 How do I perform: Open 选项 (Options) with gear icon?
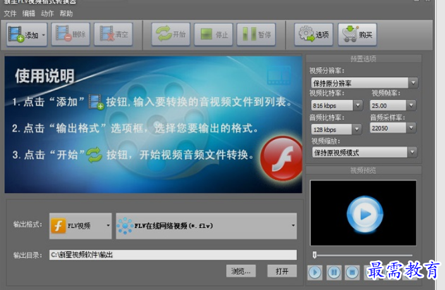pyautogui.click(x=314, y=35)
